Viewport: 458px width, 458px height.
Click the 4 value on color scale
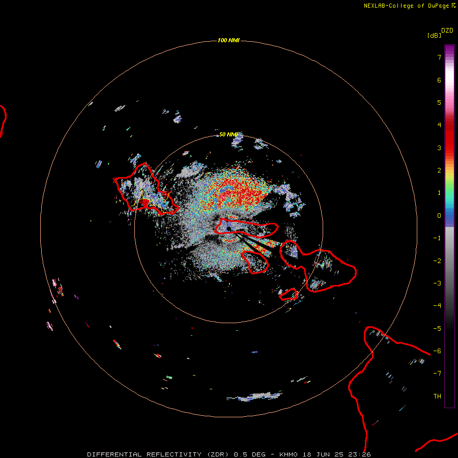439,125
